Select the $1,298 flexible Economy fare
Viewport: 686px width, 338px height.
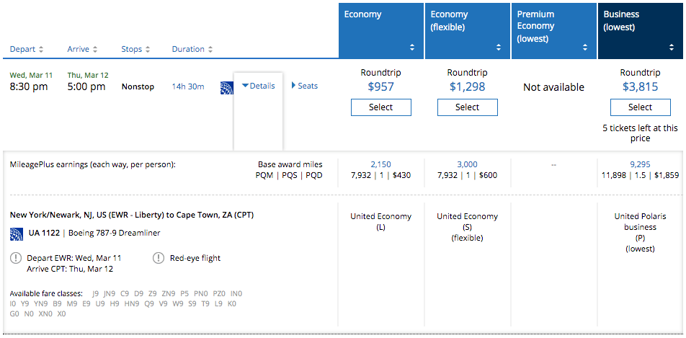click(467, 107)
